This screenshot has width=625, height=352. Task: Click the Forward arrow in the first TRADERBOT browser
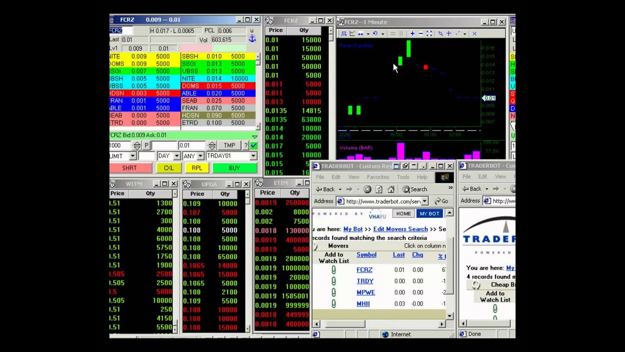349,189
